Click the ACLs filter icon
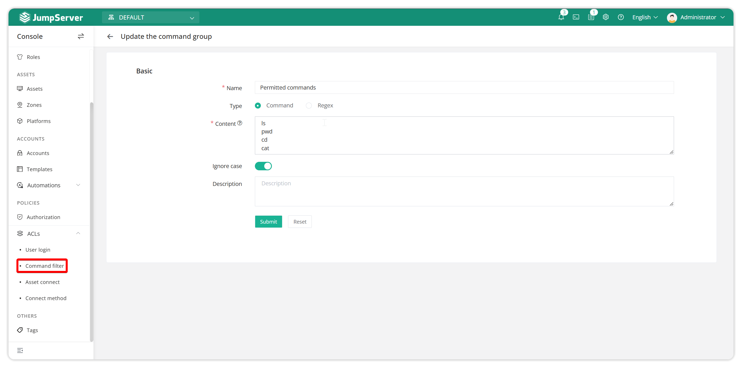Screen dimensions: 742x365 (x=20, y=233)
